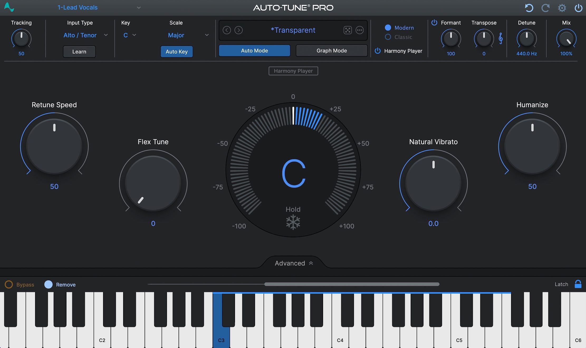Click the Natural Vibrato knob

tap(433, 183)
